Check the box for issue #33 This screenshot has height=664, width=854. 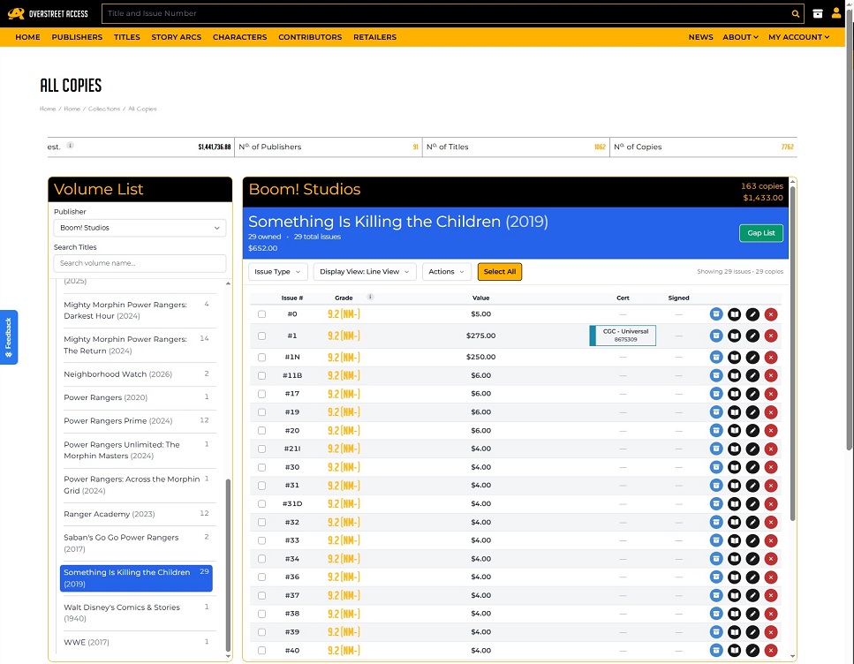(262, 540)
